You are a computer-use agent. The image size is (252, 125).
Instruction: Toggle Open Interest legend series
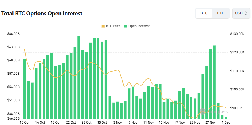139,26
